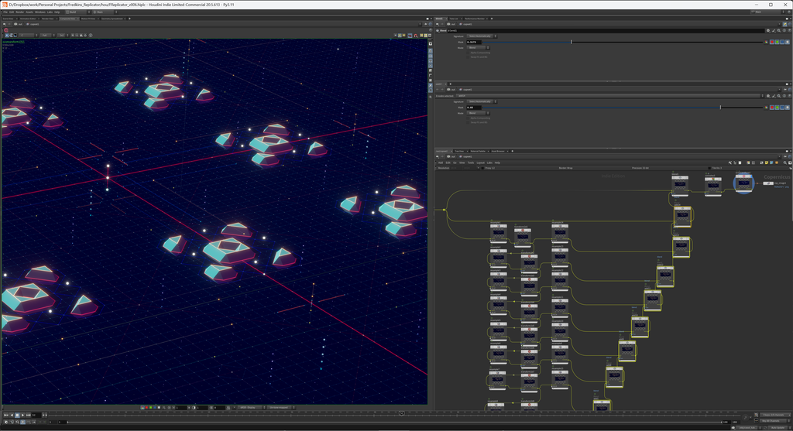Jump to first frame in playbar
This screenshot has width=793, height=431.
[6, 415]
